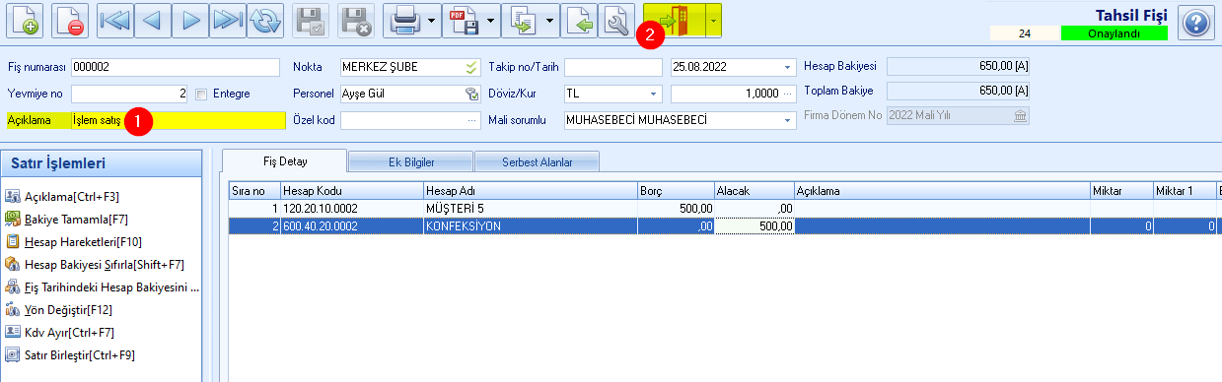This screenshot has height=382, width=1222.
Task: Click the check icon inside the Nokta field
Action: tap(471, 67)
